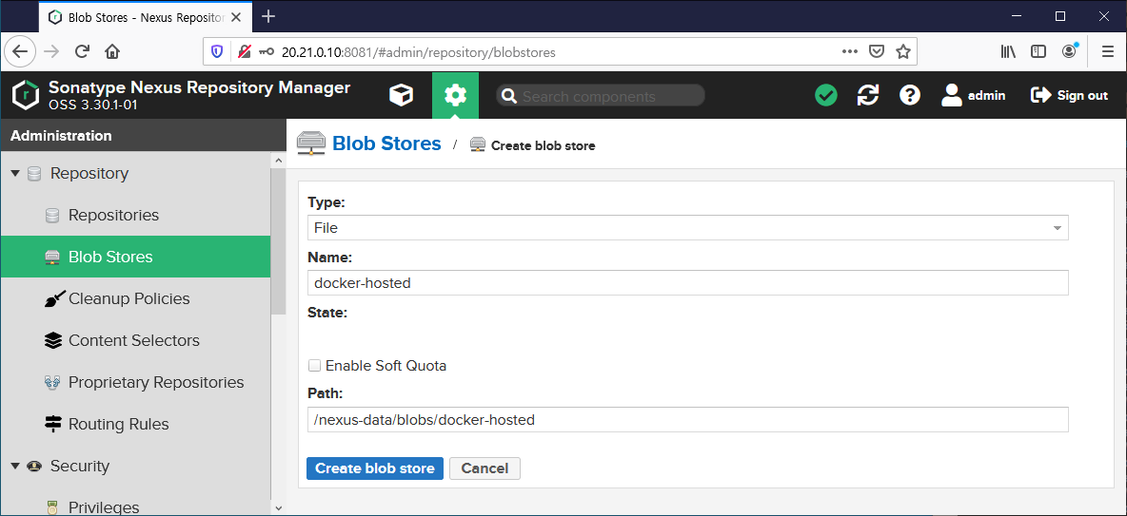Screen dimensions: 1127x516
Task: Click the saved password key icon
Action: pyautogui.click(x=266, y=51)
